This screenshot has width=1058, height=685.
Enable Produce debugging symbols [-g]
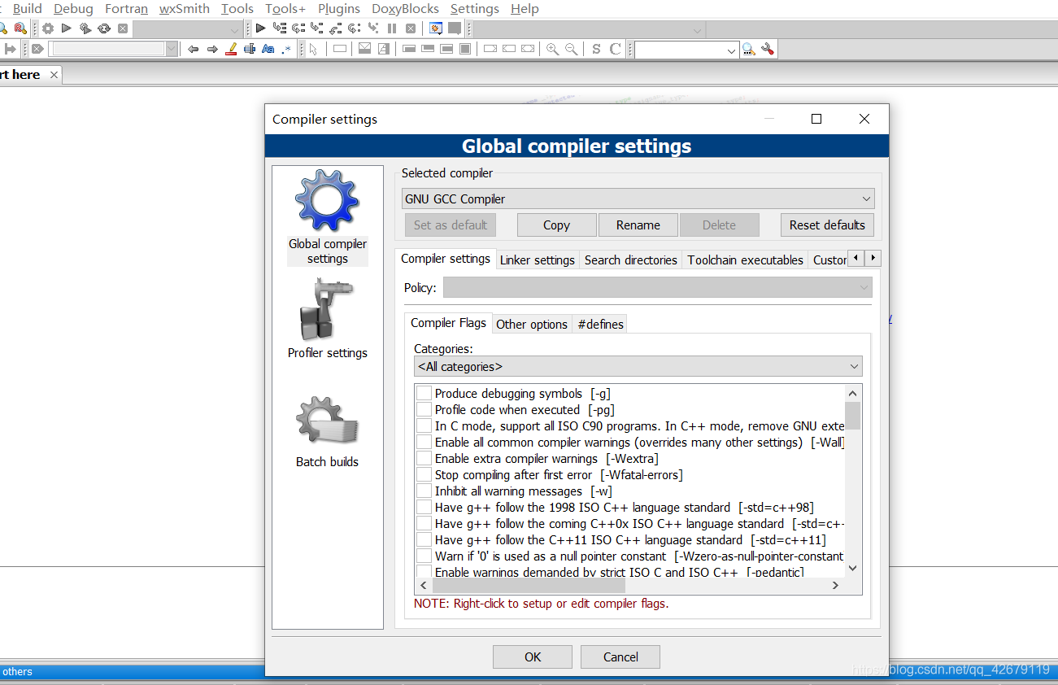pyautogui.click(x=424, y=393)
